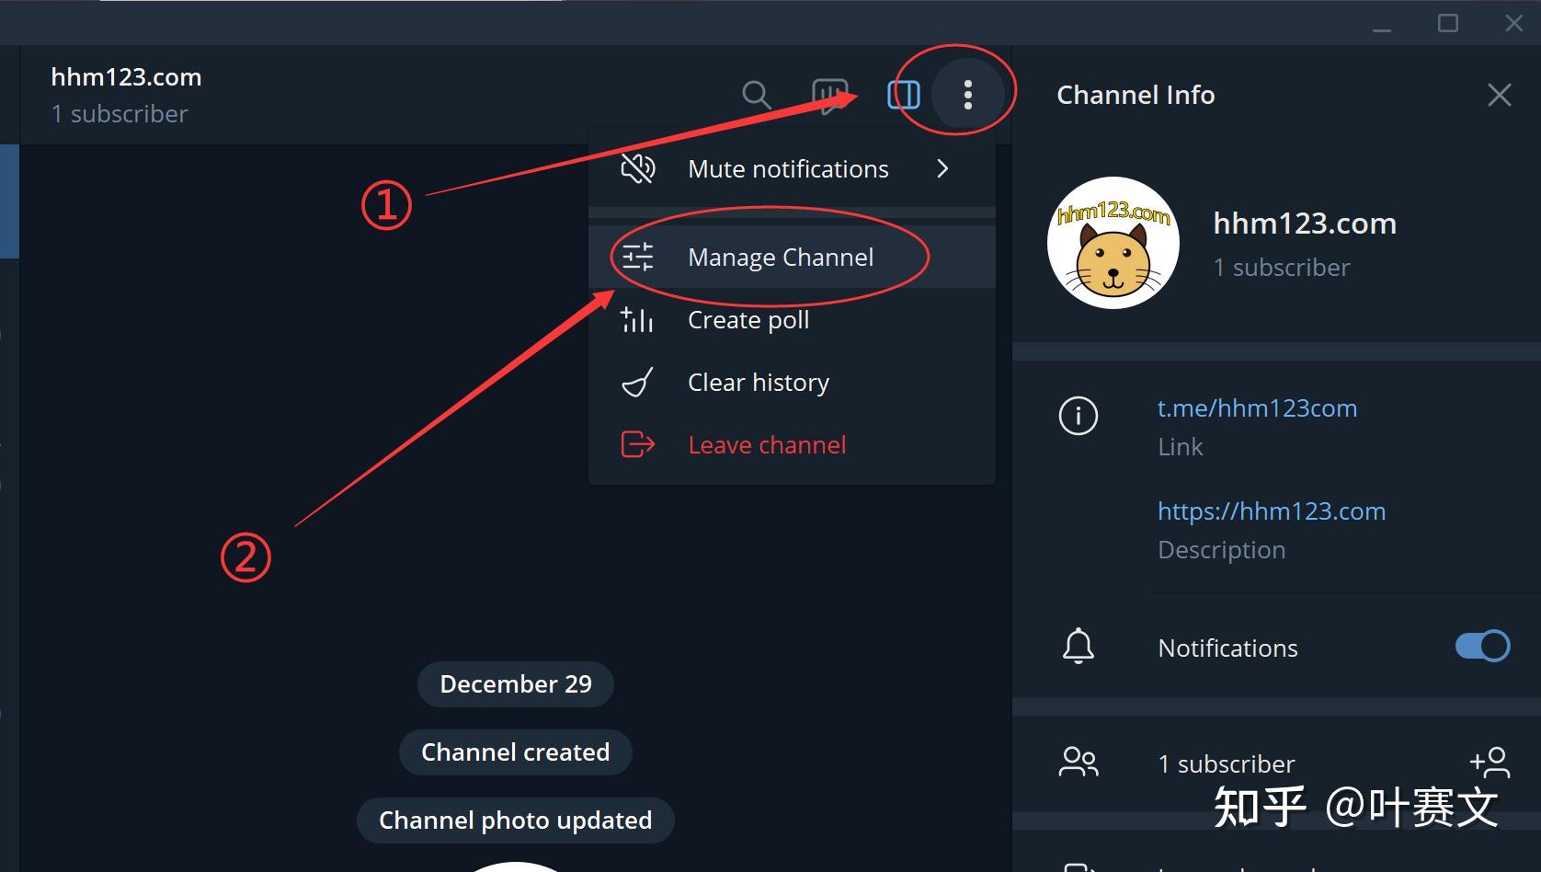Open the discussion comments icon

(829, 95)
